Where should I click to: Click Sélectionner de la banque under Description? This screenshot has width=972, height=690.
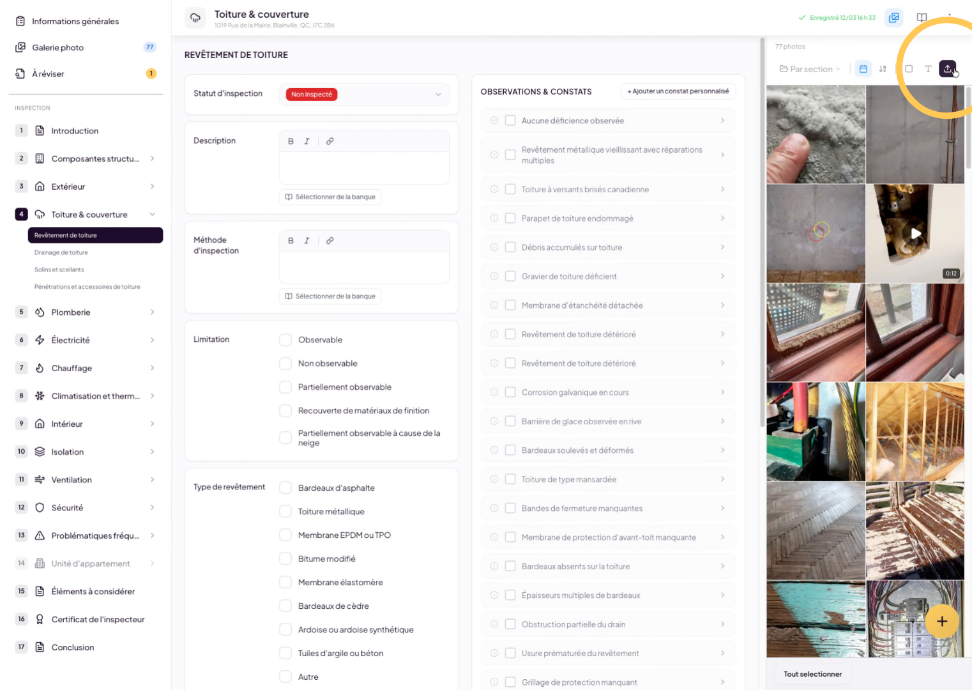click(x=330, y=197)
